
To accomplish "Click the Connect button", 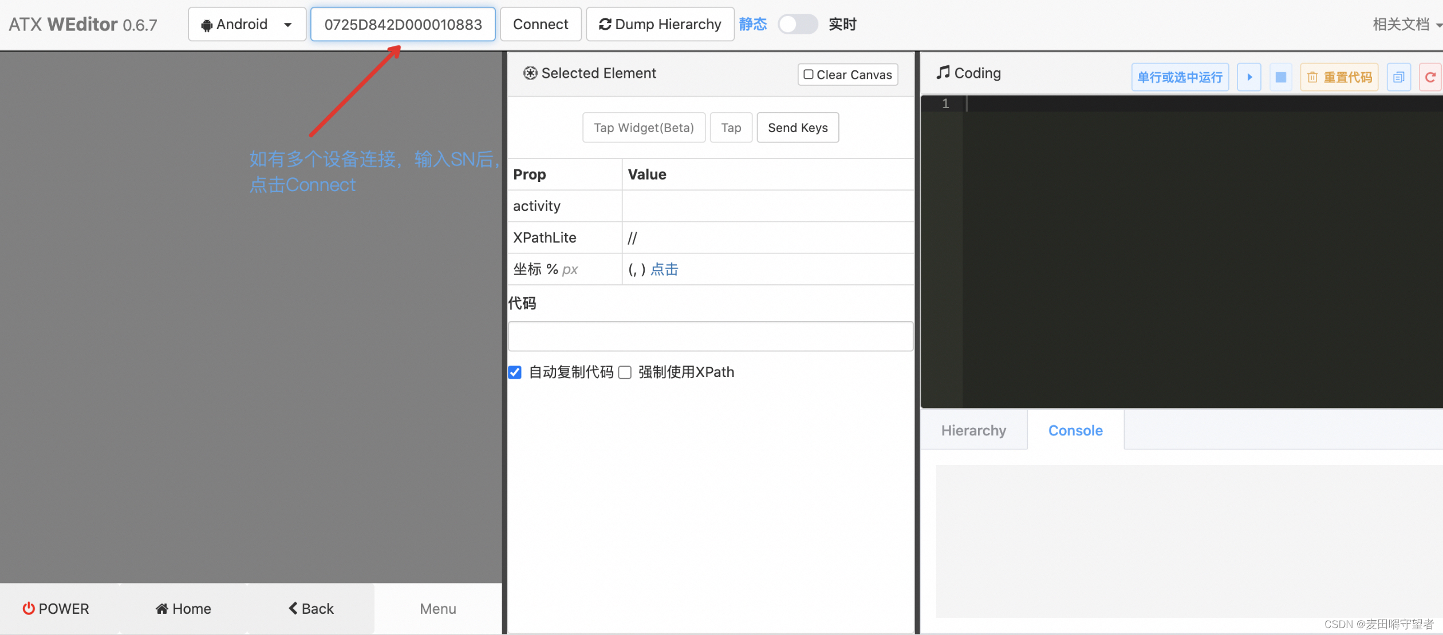I will point(540,24).
